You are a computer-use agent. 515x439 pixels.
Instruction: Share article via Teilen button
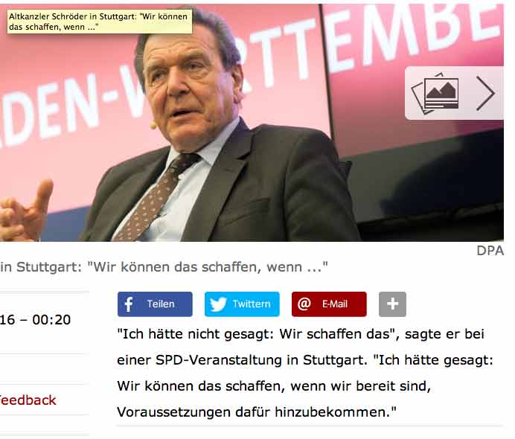(x=155, y=304)
